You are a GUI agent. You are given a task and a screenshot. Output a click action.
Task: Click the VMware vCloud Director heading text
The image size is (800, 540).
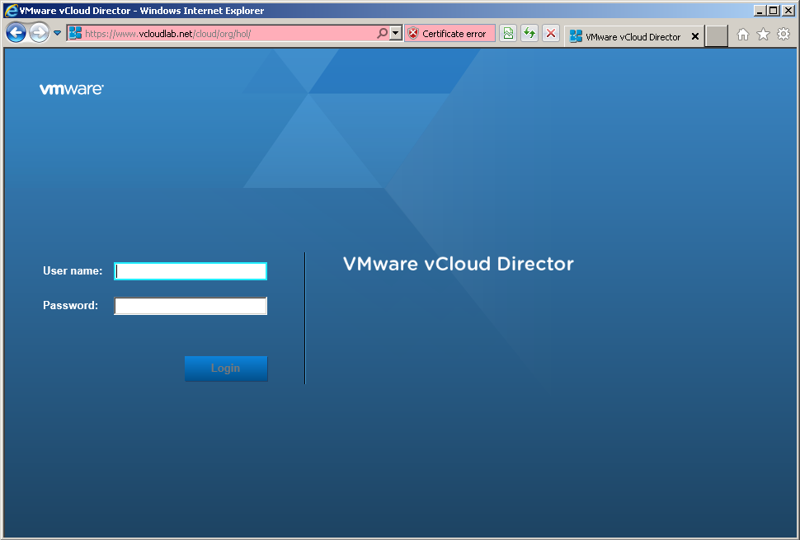pos(459,264)
